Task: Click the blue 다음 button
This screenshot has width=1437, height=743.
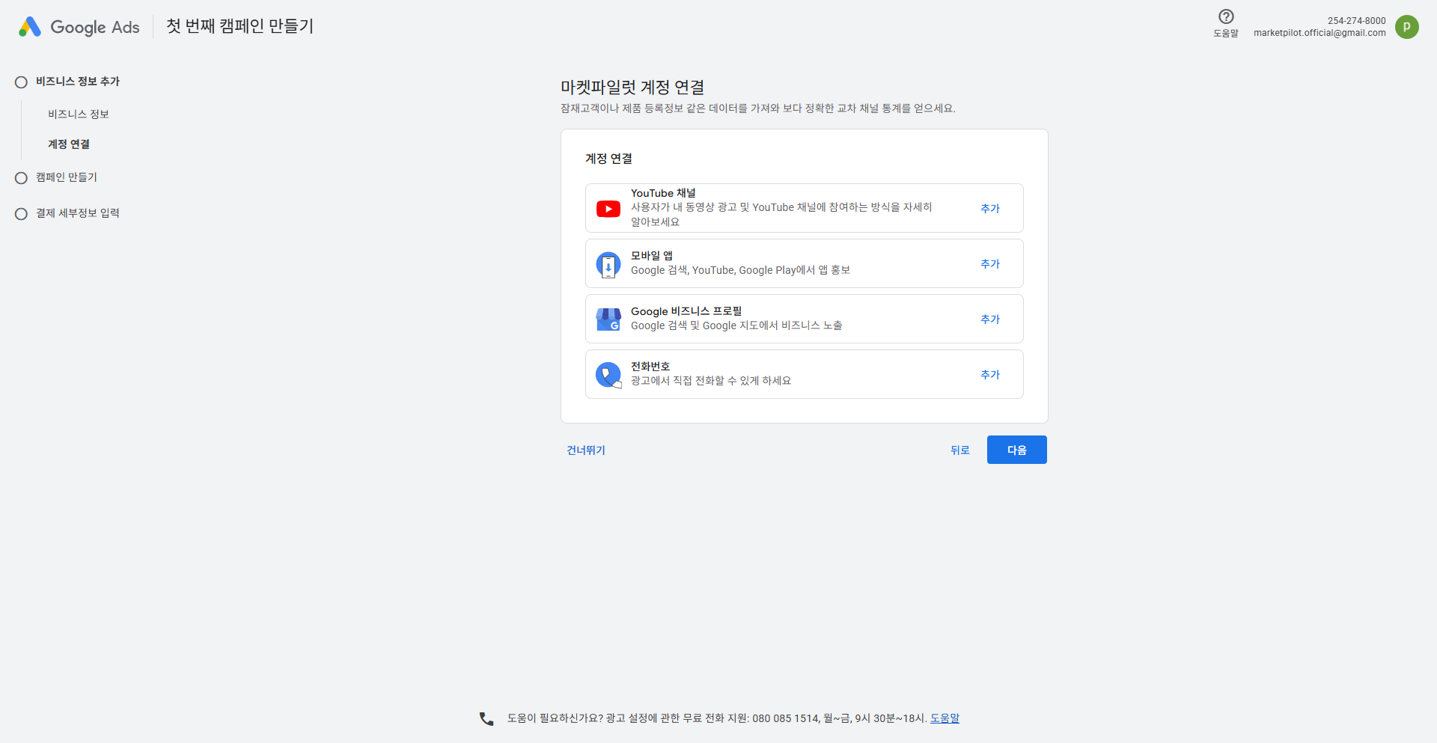Action: pos(1017,450)
